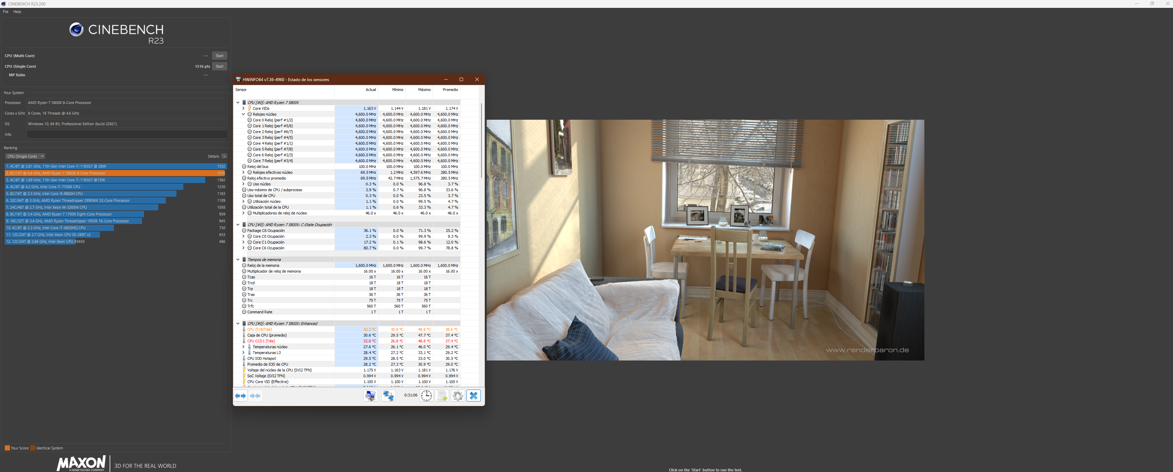Open the sensor summary monitor-magnifier icon in HWiNFO
1173x472 pixels.
point(370,396)
